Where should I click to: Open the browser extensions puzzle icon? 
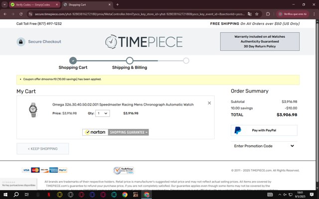pyautogui.click(x=268, y=14)
